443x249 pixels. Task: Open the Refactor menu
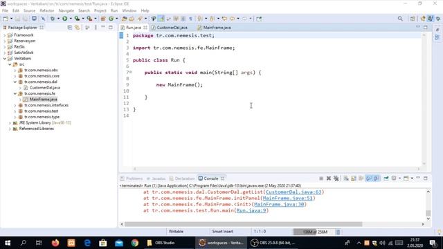tap(47, 10)
